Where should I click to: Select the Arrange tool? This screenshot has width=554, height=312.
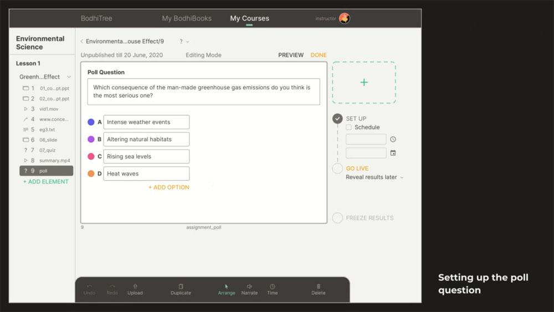226,287
